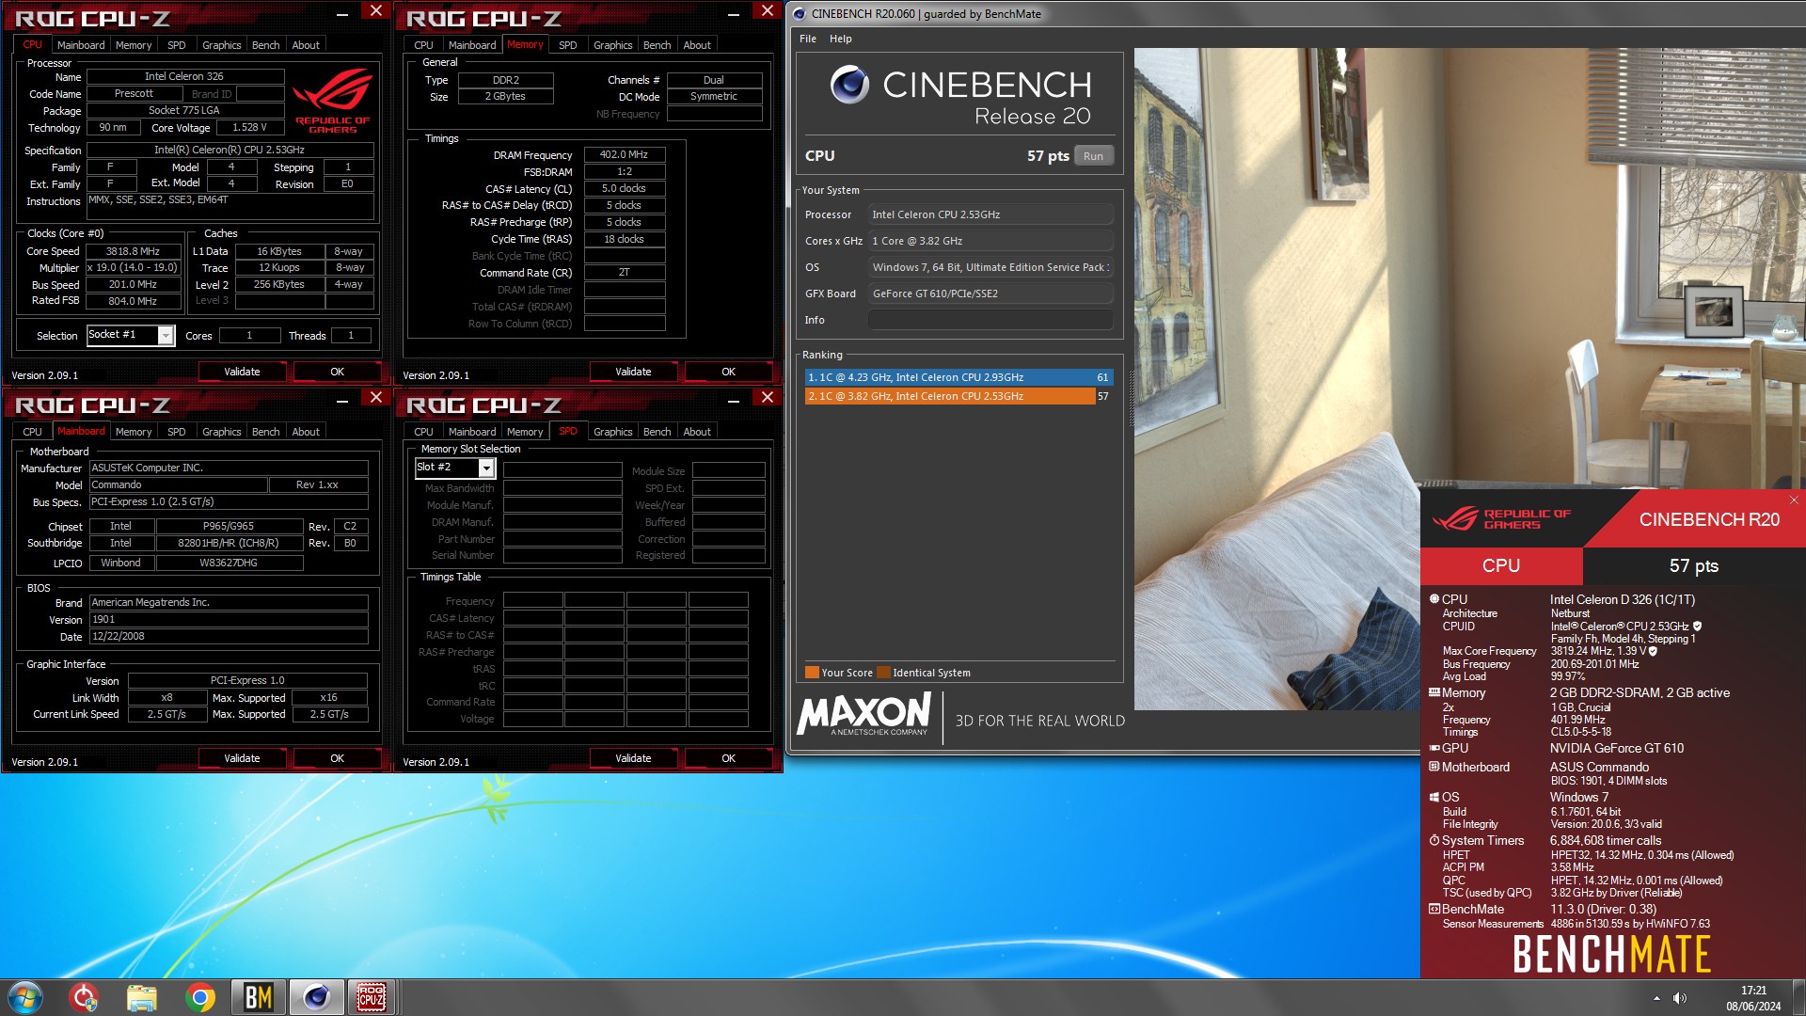Close the CPU-Z Mainboard tab window
The width and height of the screenshot is (1806, 1016).
[375, 398]
